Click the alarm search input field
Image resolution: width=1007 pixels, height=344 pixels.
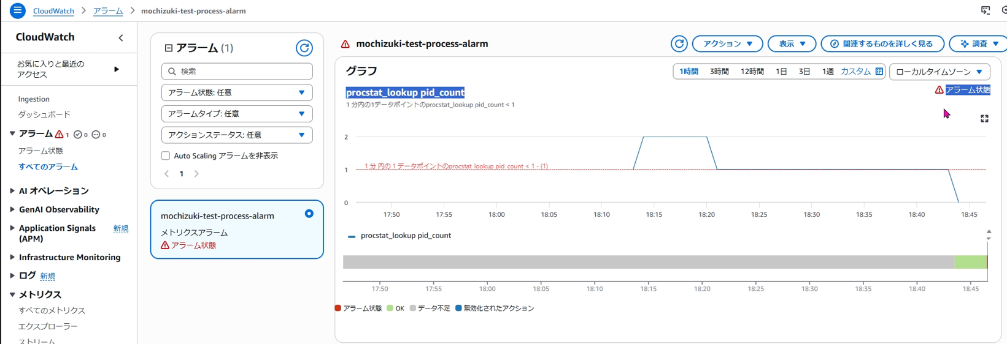(237, 71)
